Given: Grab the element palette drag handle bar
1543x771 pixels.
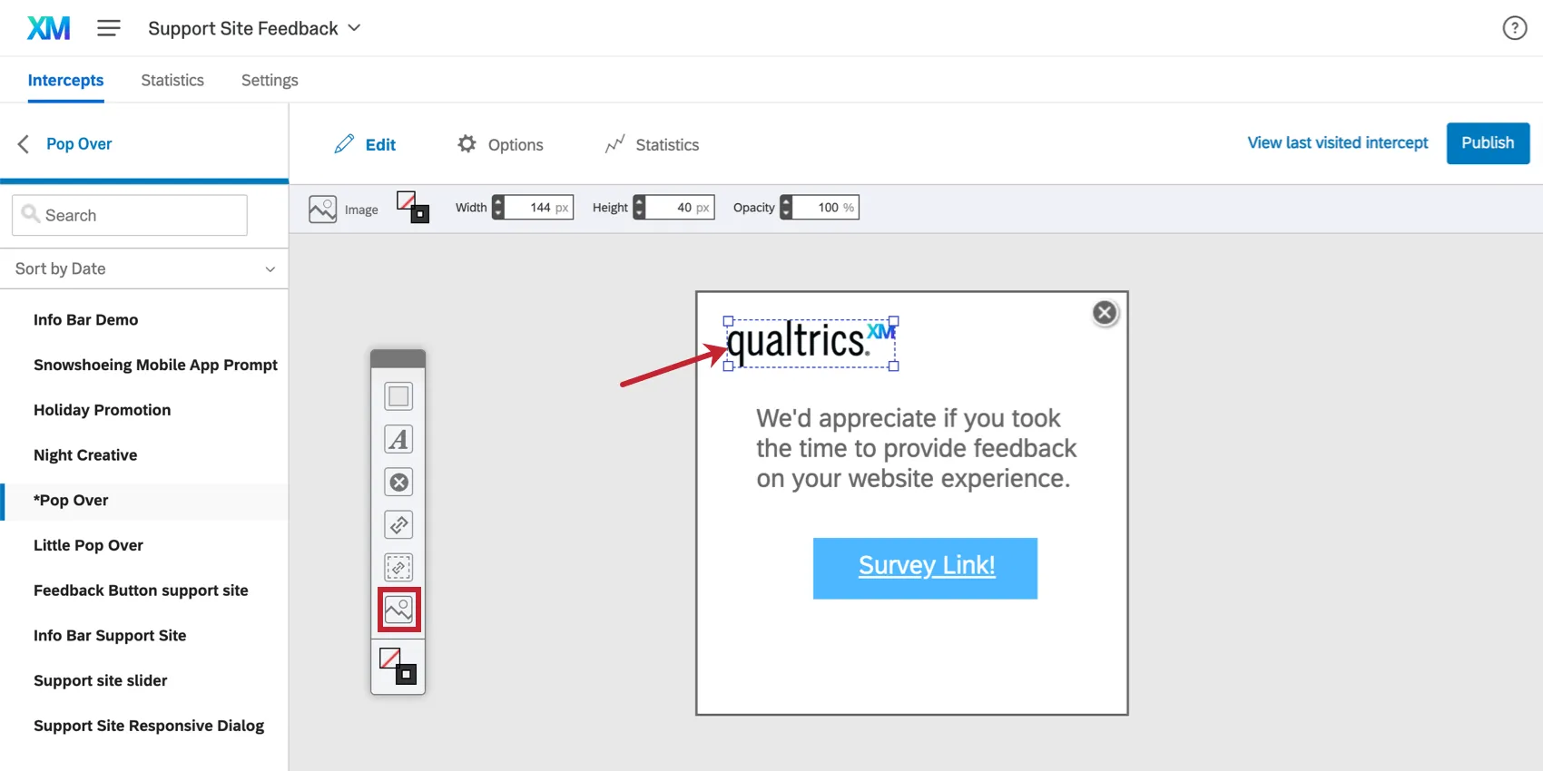Looking at the screenshot, I should tap(398, 358).
